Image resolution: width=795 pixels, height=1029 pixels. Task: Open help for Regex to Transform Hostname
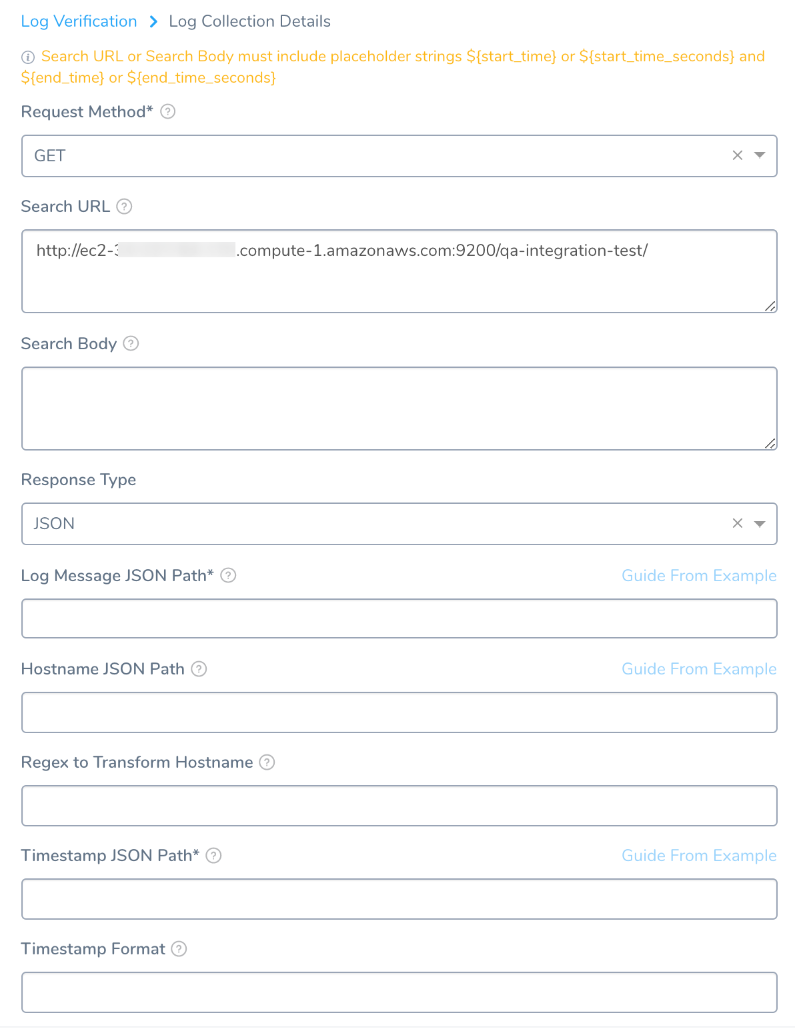coord(267,762)
